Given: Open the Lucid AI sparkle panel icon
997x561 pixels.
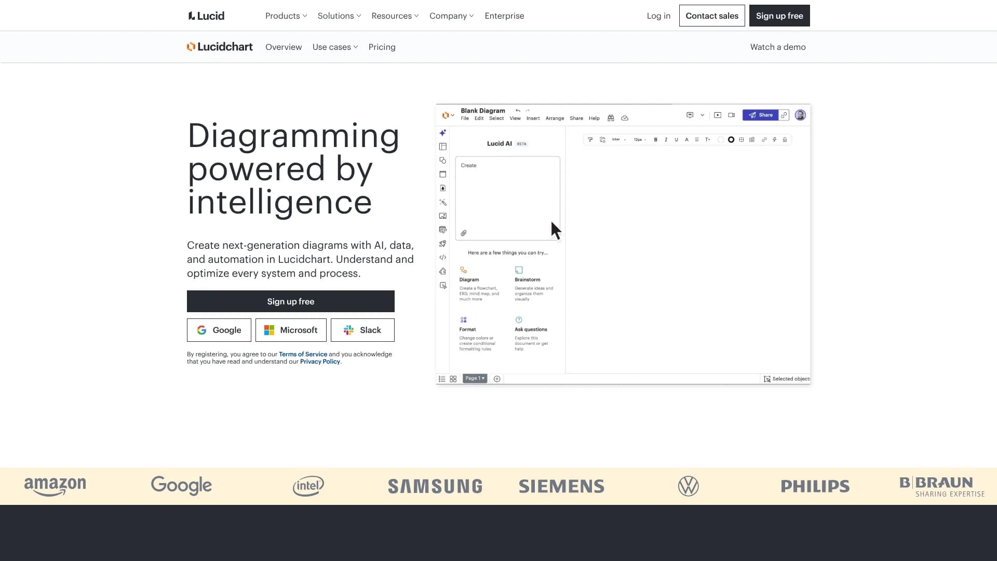Looking at the screenshot, I should coord(442,132).
